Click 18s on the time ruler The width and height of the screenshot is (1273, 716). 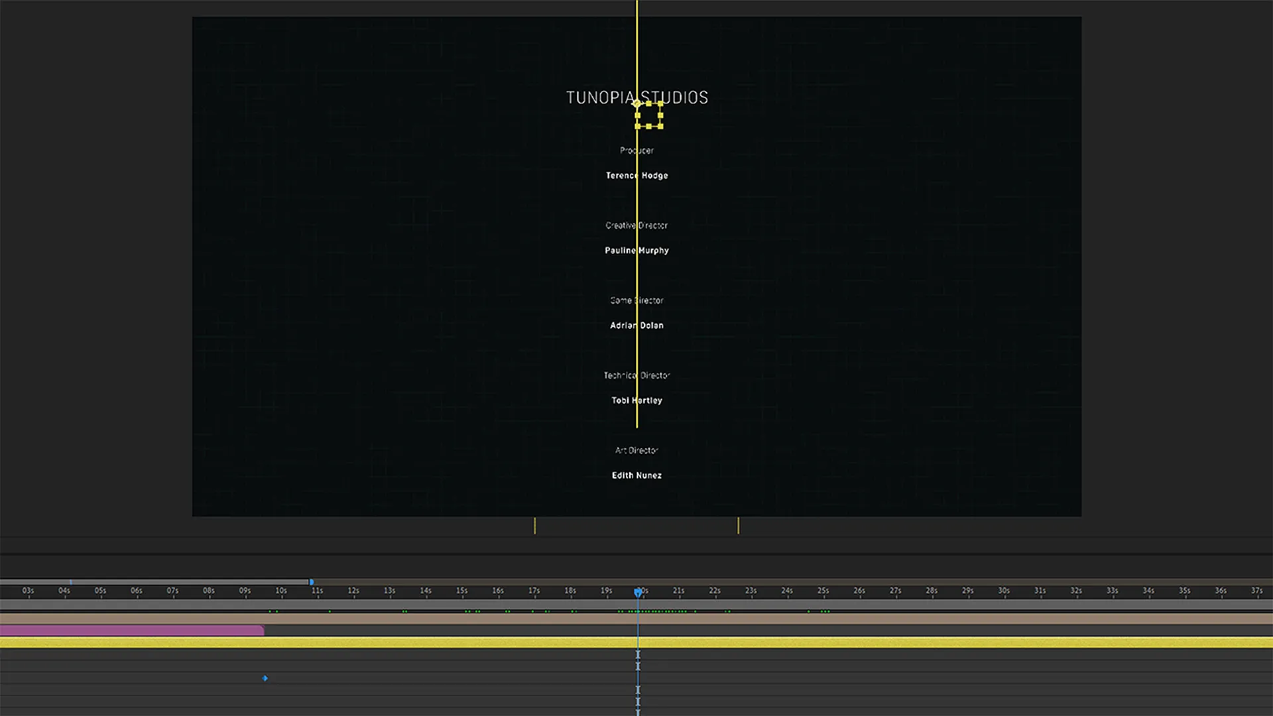point(570,590)
